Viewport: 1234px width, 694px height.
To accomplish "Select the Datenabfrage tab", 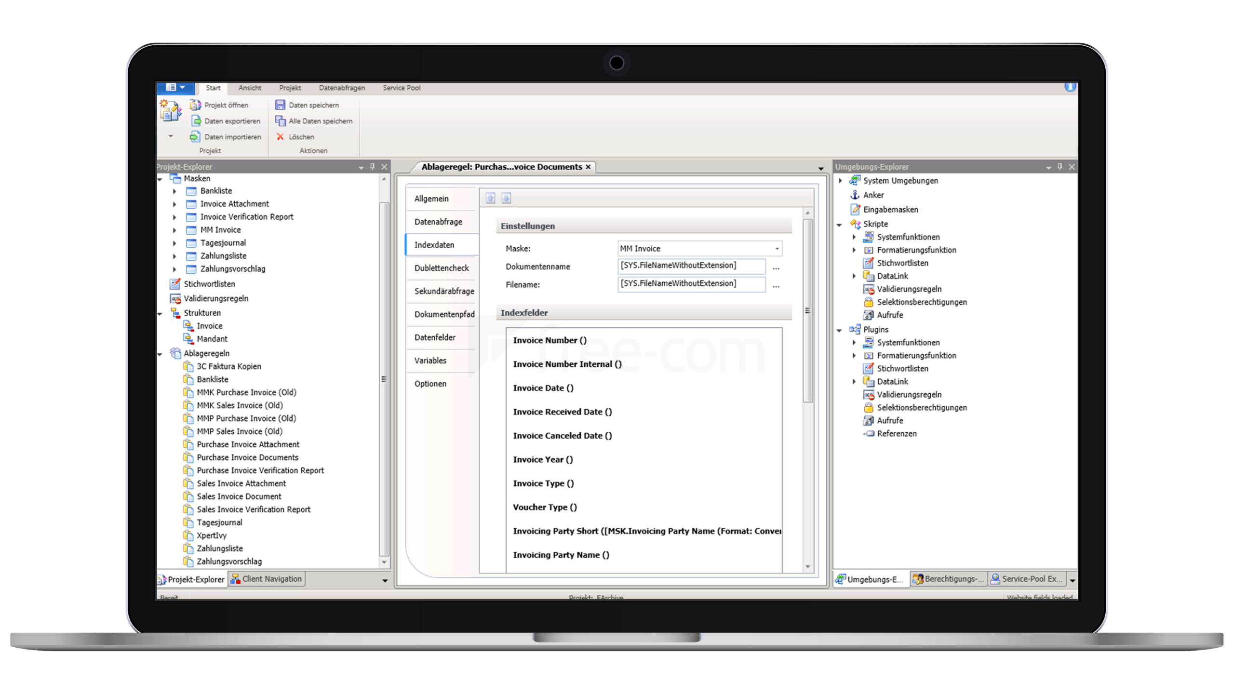I will point(438,221).
